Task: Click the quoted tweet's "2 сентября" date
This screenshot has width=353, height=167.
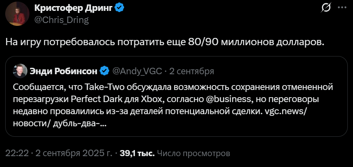Action: coord(191,71)
